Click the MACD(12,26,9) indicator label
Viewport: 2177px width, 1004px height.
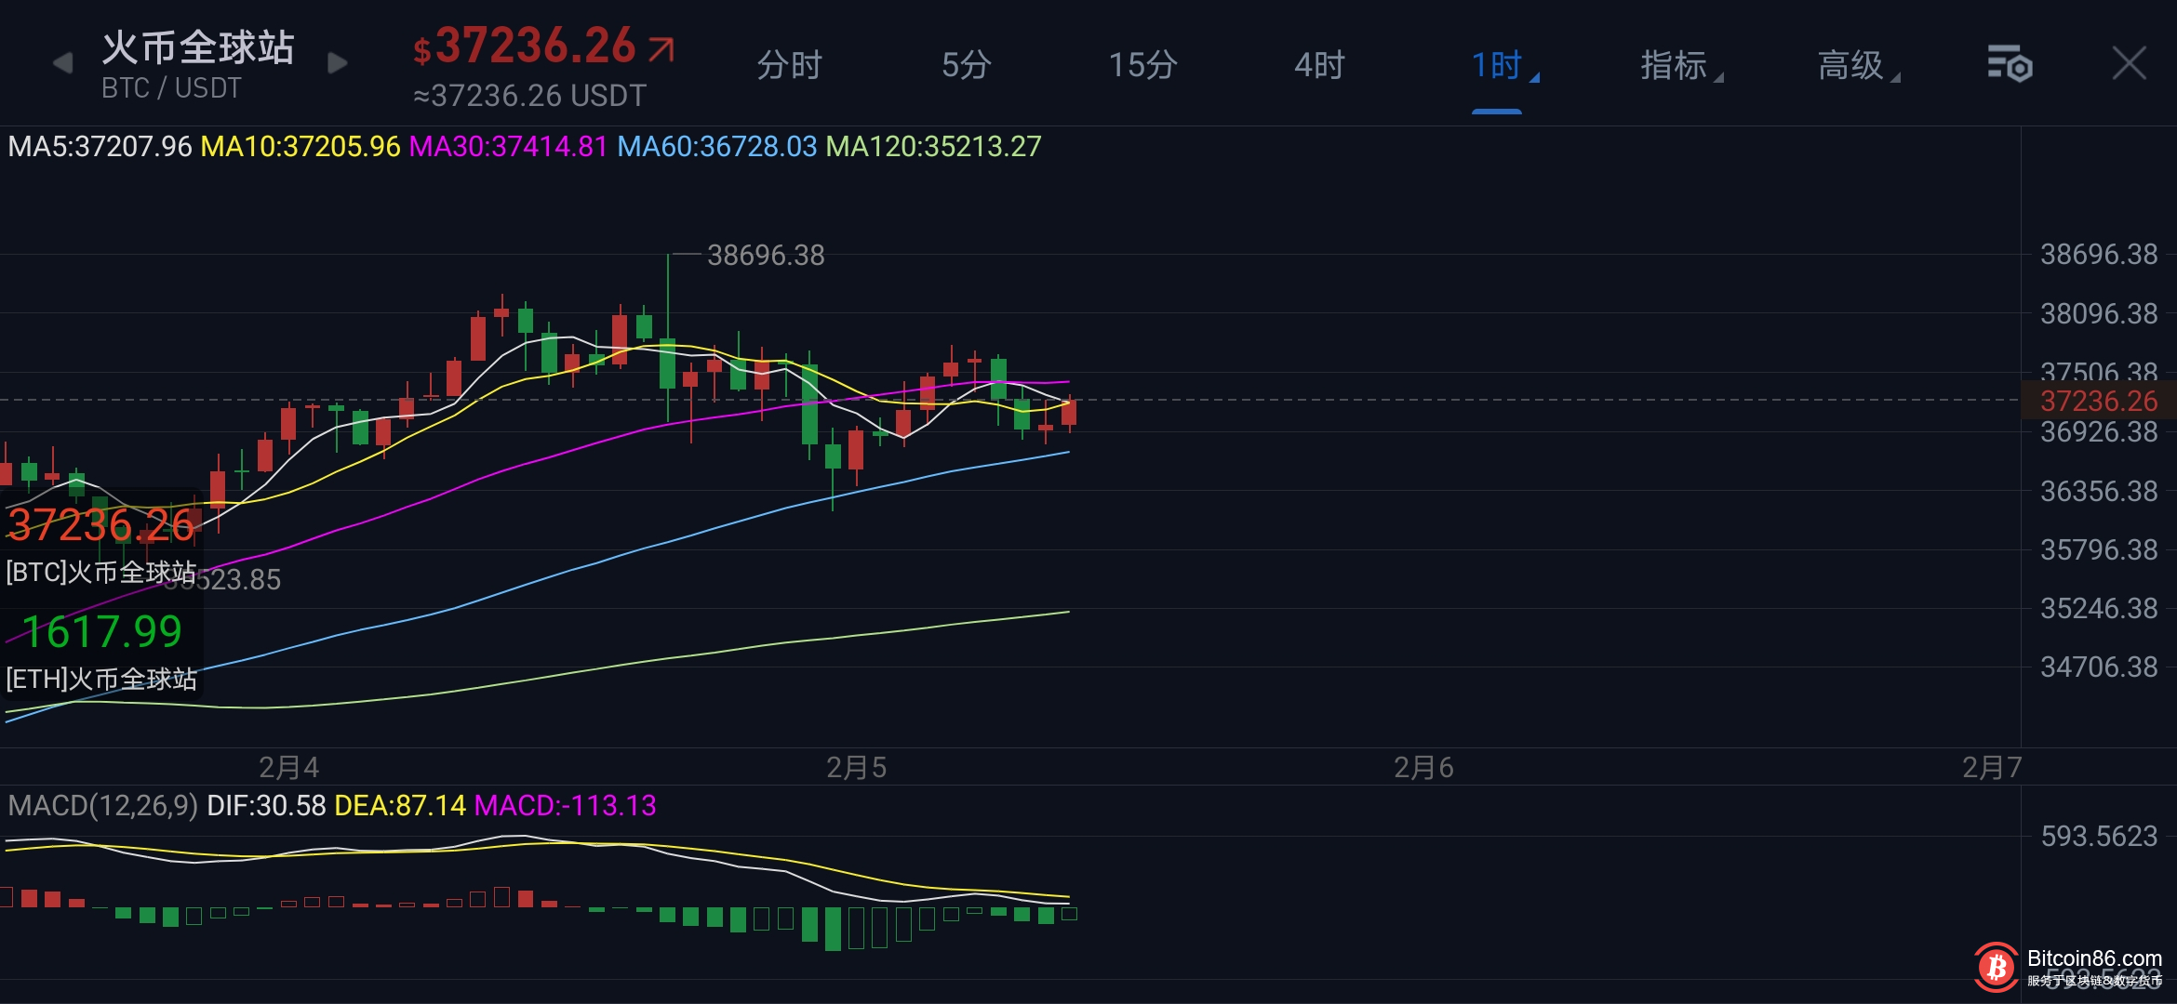(102, 805)
